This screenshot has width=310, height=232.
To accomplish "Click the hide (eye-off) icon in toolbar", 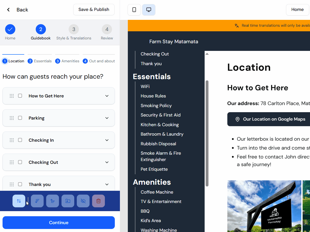I will pyautogui.click(x=83, y=201).
